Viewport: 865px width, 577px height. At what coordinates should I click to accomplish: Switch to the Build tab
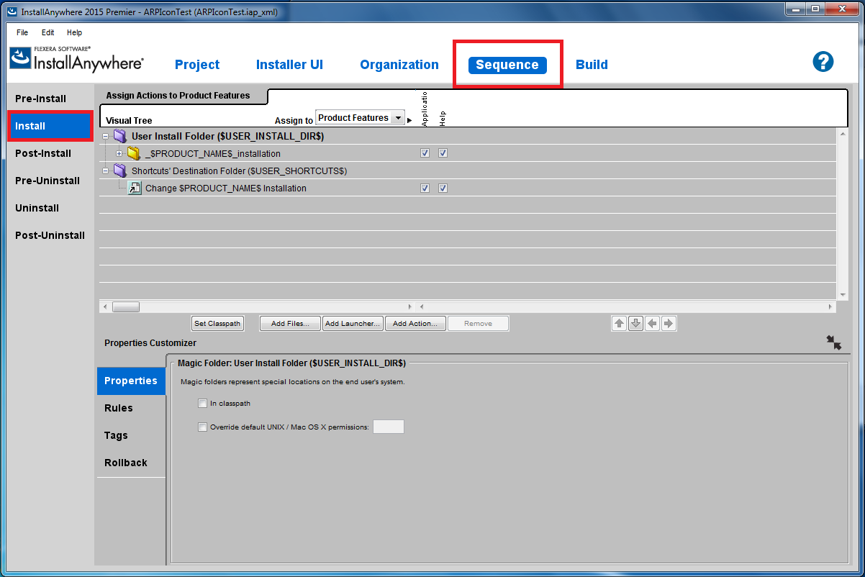click(592, 65)
